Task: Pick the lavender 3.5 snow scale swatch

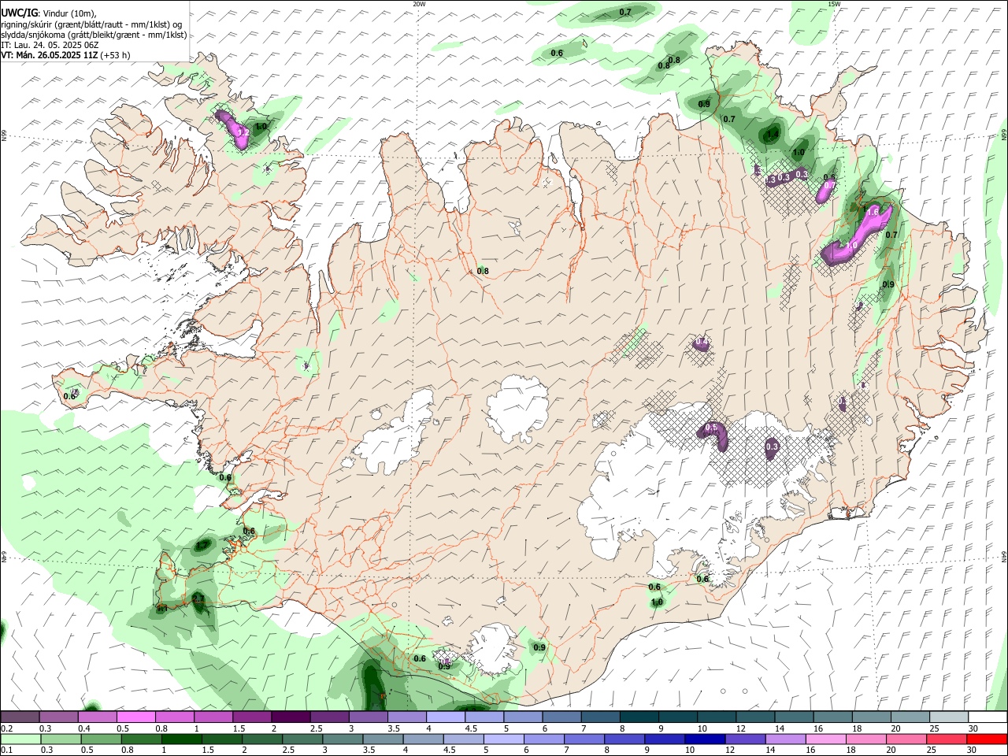Action: [406, 717]
